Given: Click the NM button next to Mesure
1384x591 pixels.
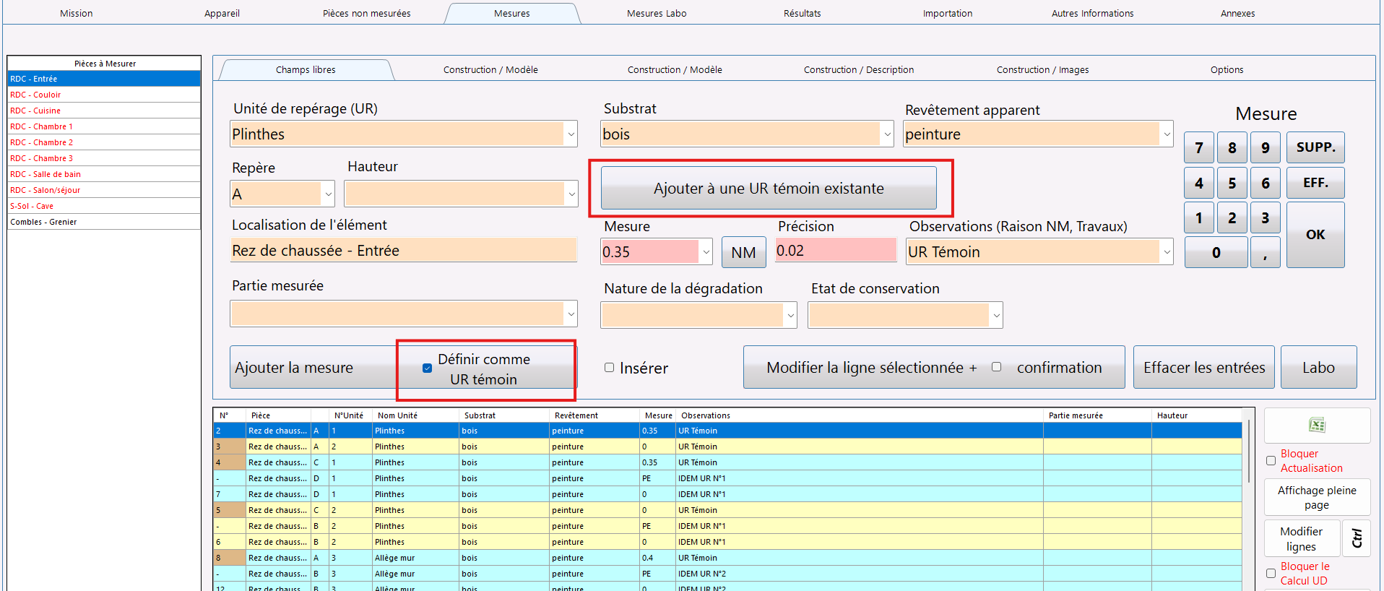Looking at the screenshot, I should pyautogui.click(x=743, y=252).
